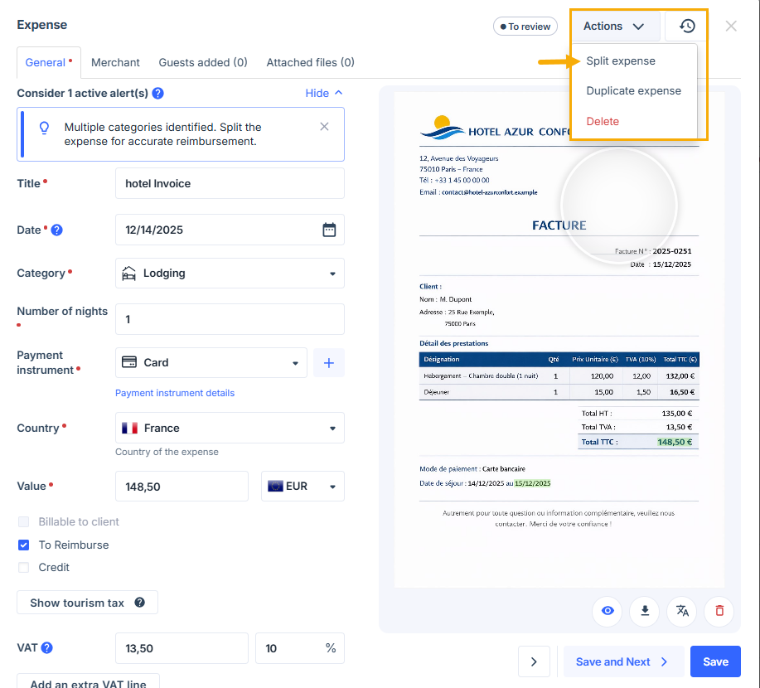This screenshot has height=688, width=760.
Task: Click the Date input field 12/14/2025
Action: click(230, 230)
